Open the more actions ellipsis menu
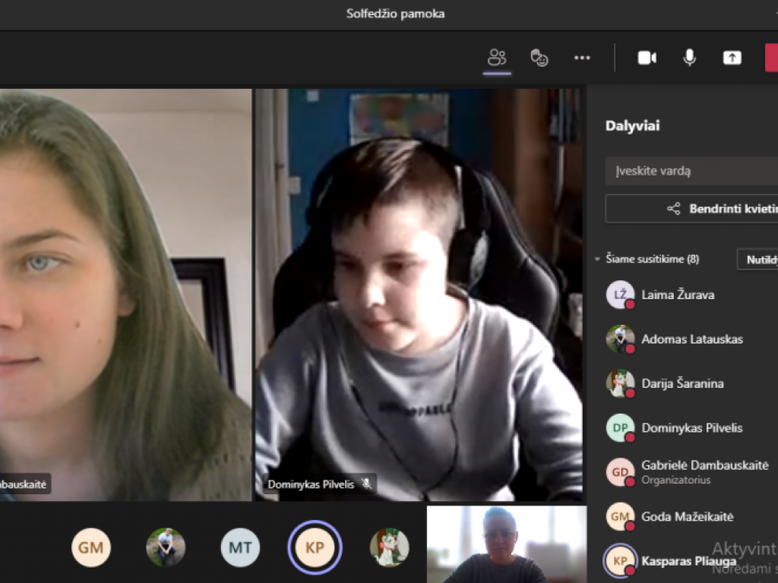 (582, 58)
